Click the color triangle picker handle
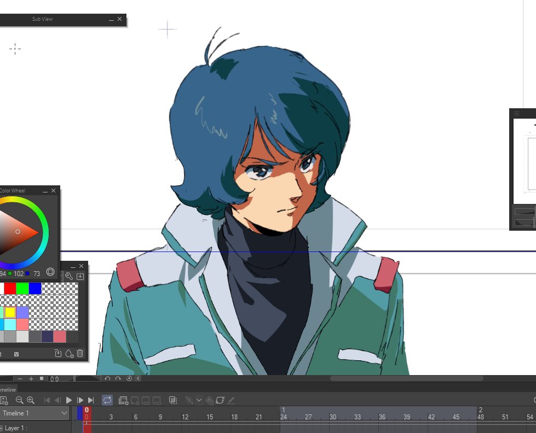This screenshot has width=536, height=433. click(x=18, y=231)
